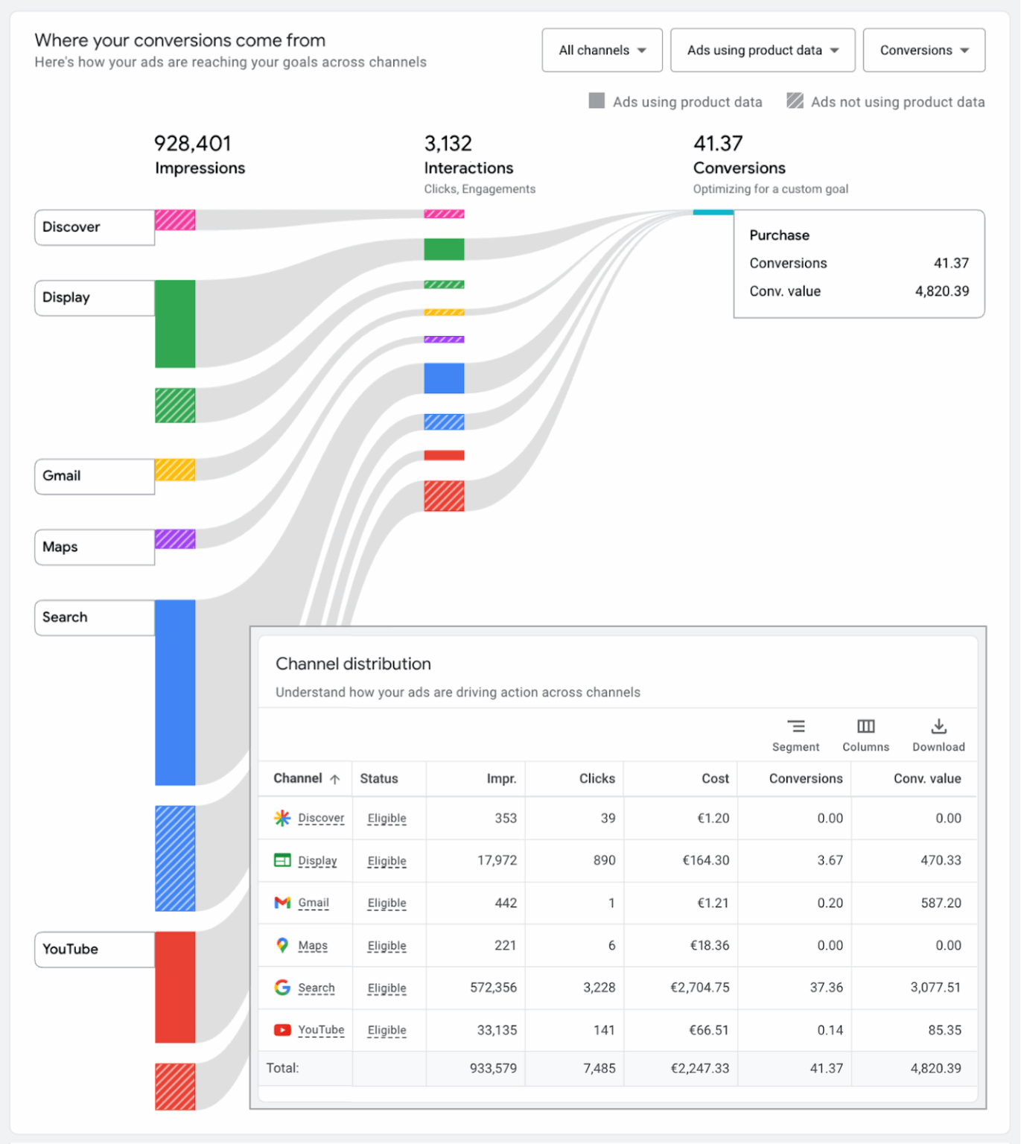
Task: Click the Discover channel icon in the table
Action: point(282,818)
